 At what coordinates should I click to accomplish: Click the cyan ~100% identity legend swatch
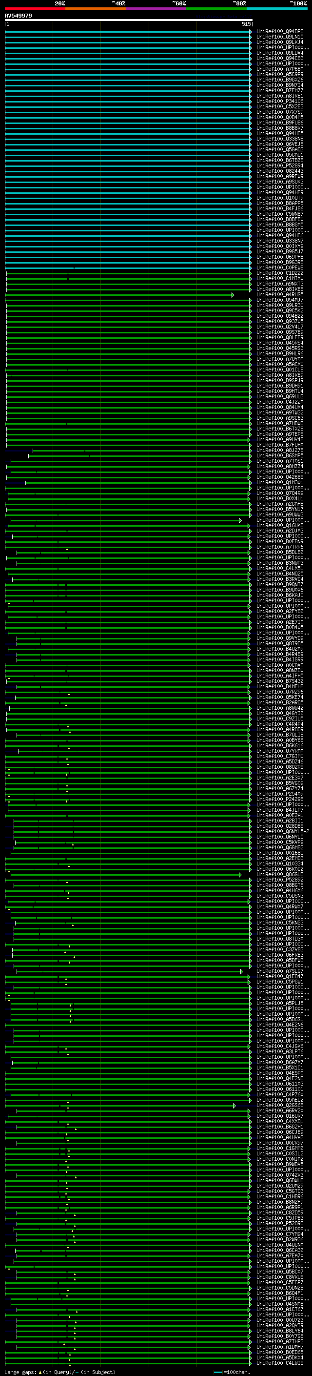(x=277, y=9)
